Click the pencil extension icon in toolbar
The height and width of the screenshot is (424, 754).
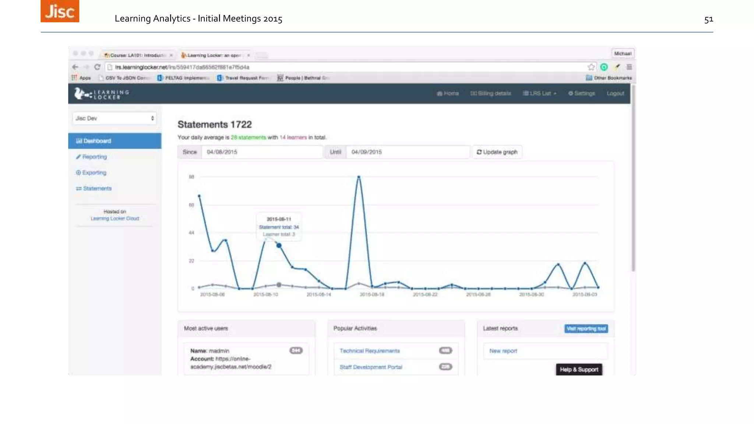tap(617, 67)
